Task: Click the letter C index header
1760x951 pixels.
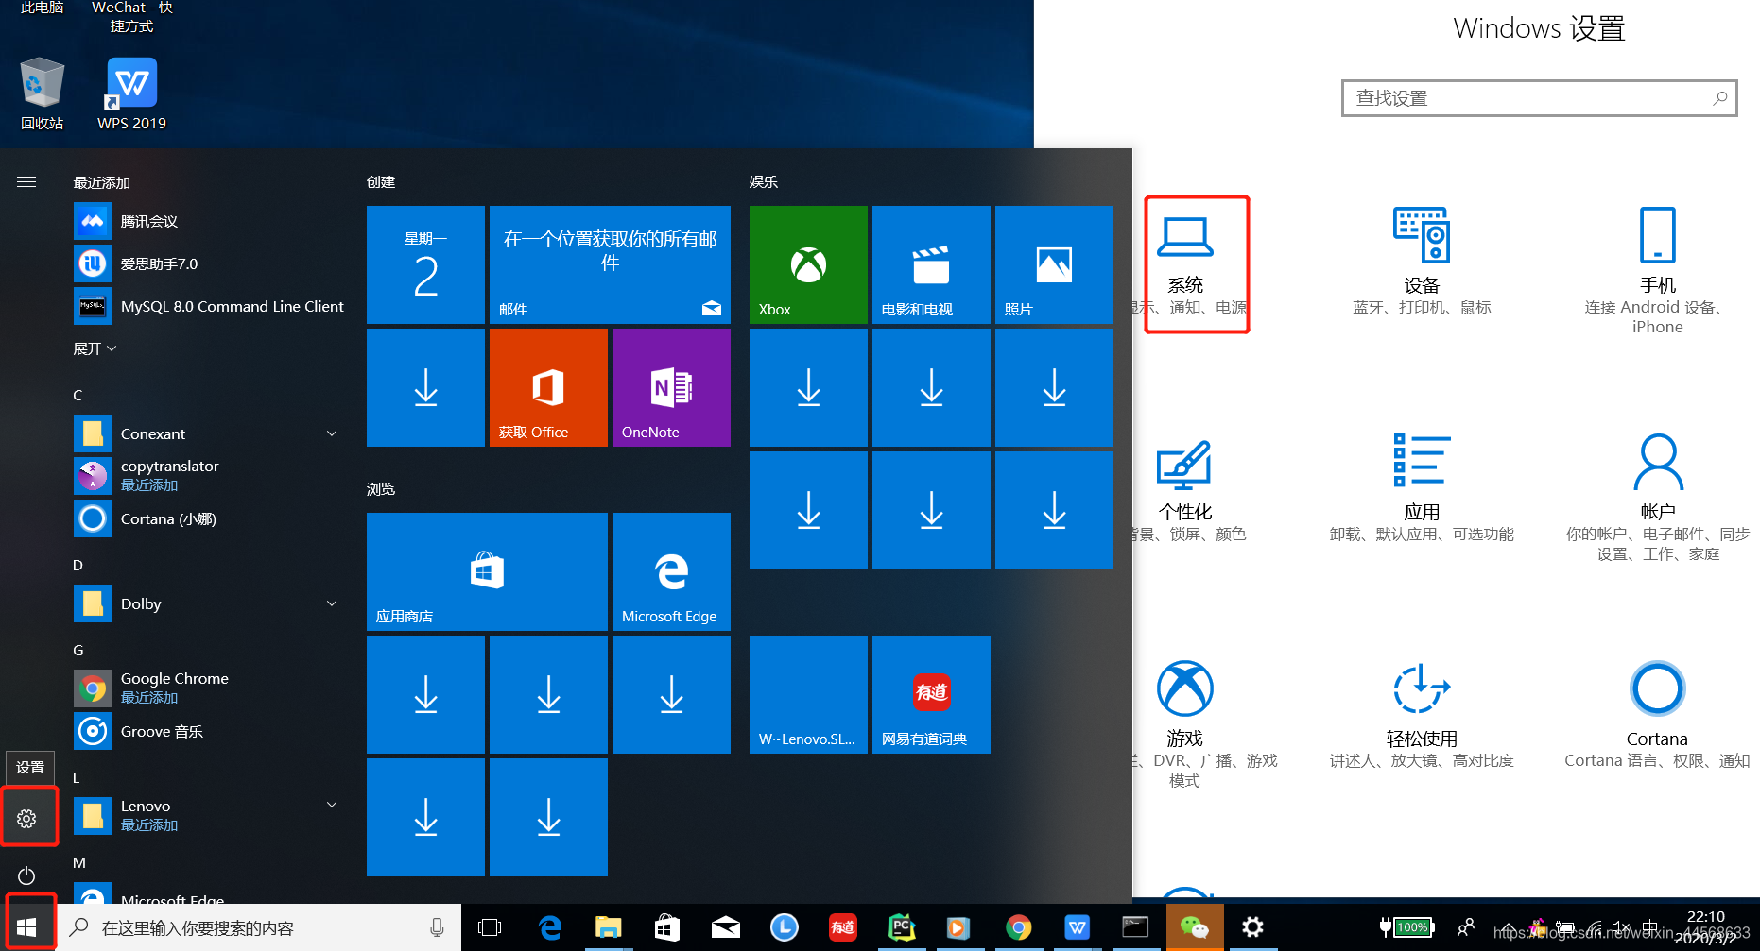Action: point(78,395)
